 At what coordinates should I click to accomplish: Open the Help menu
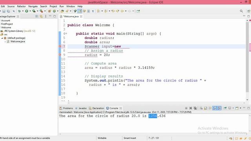click(x=80, y=6)
